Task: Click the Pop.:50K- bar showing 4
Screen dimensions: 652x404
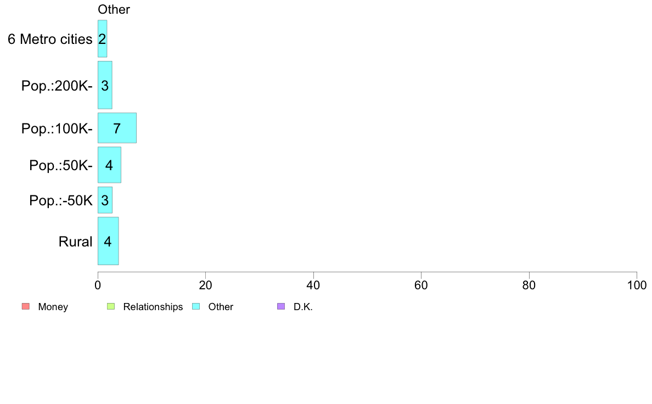Action: click(109, 165)
